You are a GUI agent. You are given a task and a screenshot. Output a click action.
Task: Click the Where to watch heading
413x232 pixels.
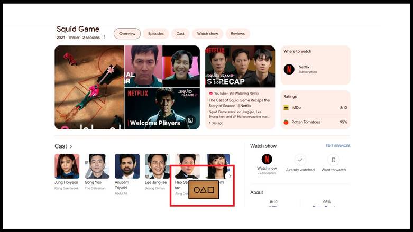click(297, 51)
